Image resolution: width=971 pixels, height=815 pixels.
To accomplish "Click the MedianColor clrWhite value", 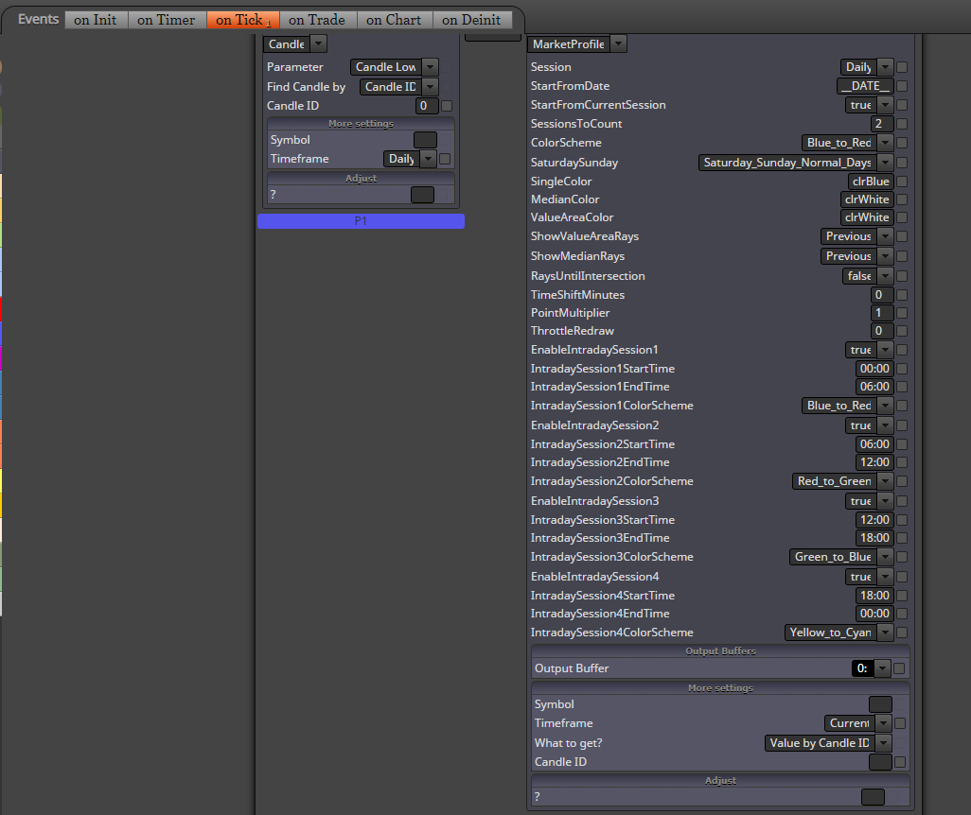I will (x=867, y=199).
